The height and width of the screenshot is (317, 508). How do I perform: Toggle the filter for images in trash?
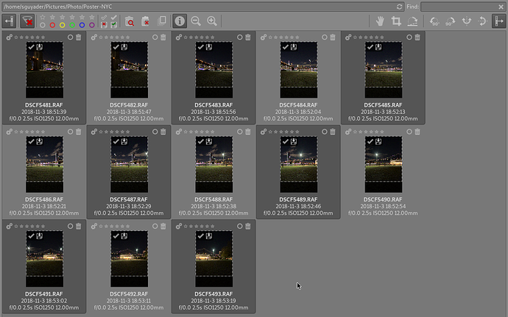point(129,22)
